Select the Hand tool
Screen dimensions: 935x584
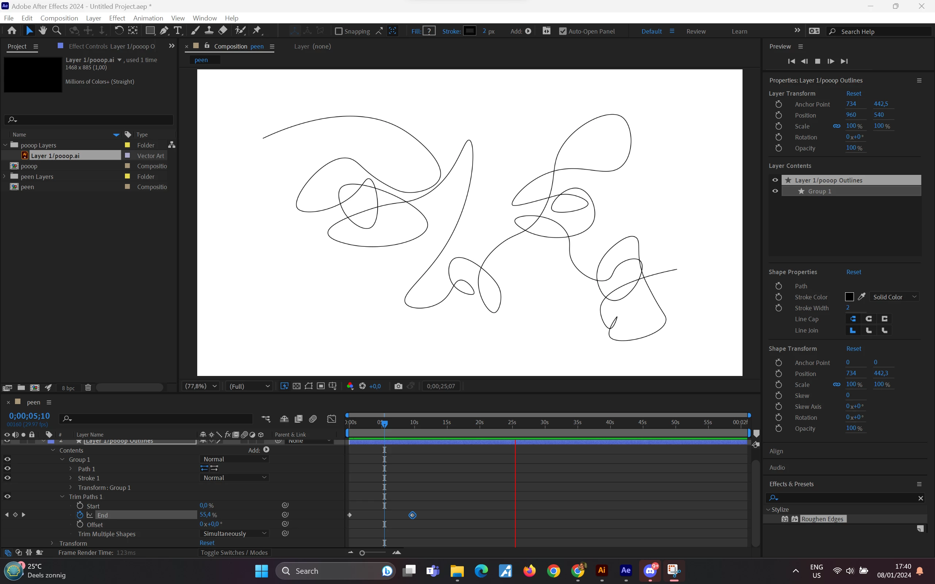point(43,31)
